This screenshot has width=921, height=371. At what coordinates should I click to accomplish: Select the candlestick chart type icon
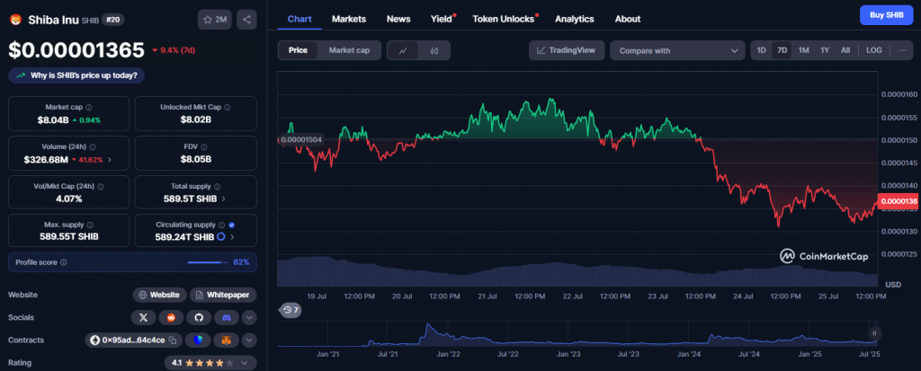point(434,50)
